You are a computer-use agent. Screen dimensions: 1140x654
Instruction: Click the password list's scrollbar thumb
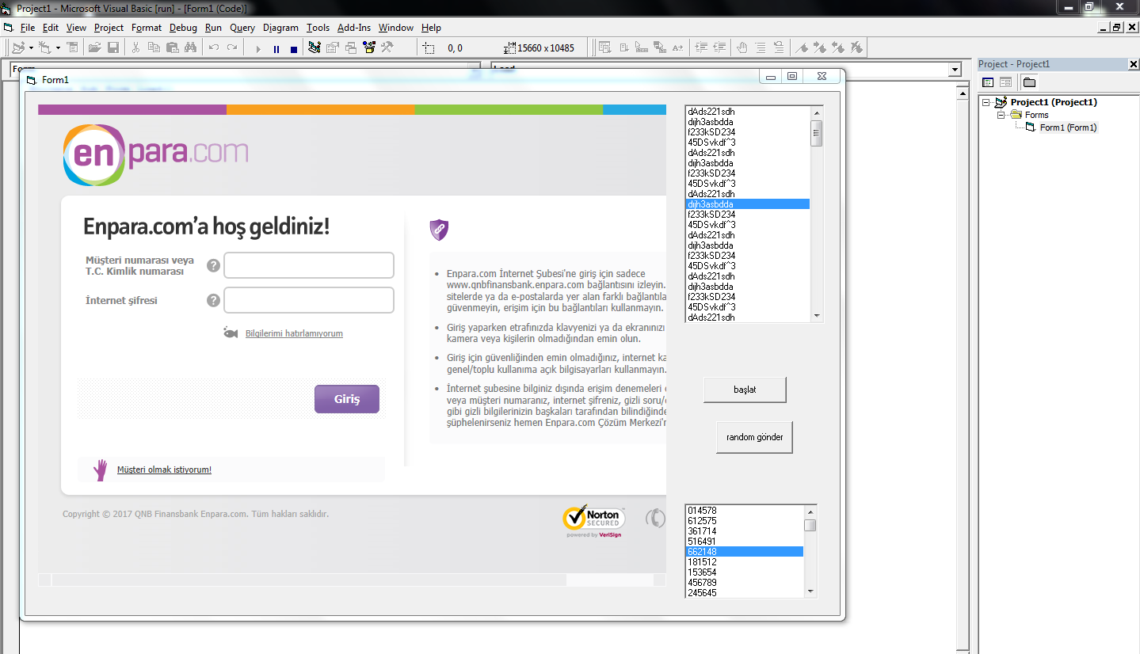click(817, 133)
